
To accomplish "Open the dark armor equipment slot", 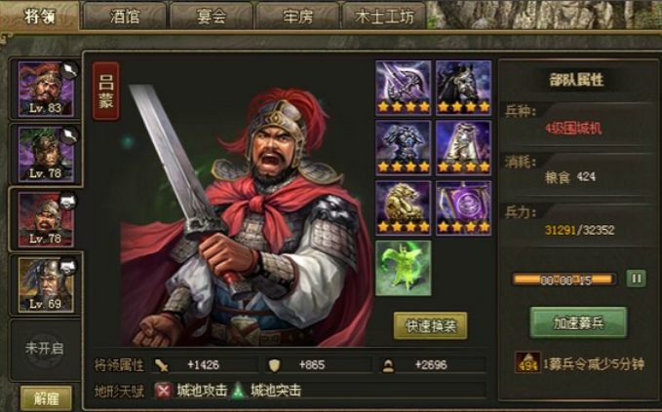I will click(404, 148).
